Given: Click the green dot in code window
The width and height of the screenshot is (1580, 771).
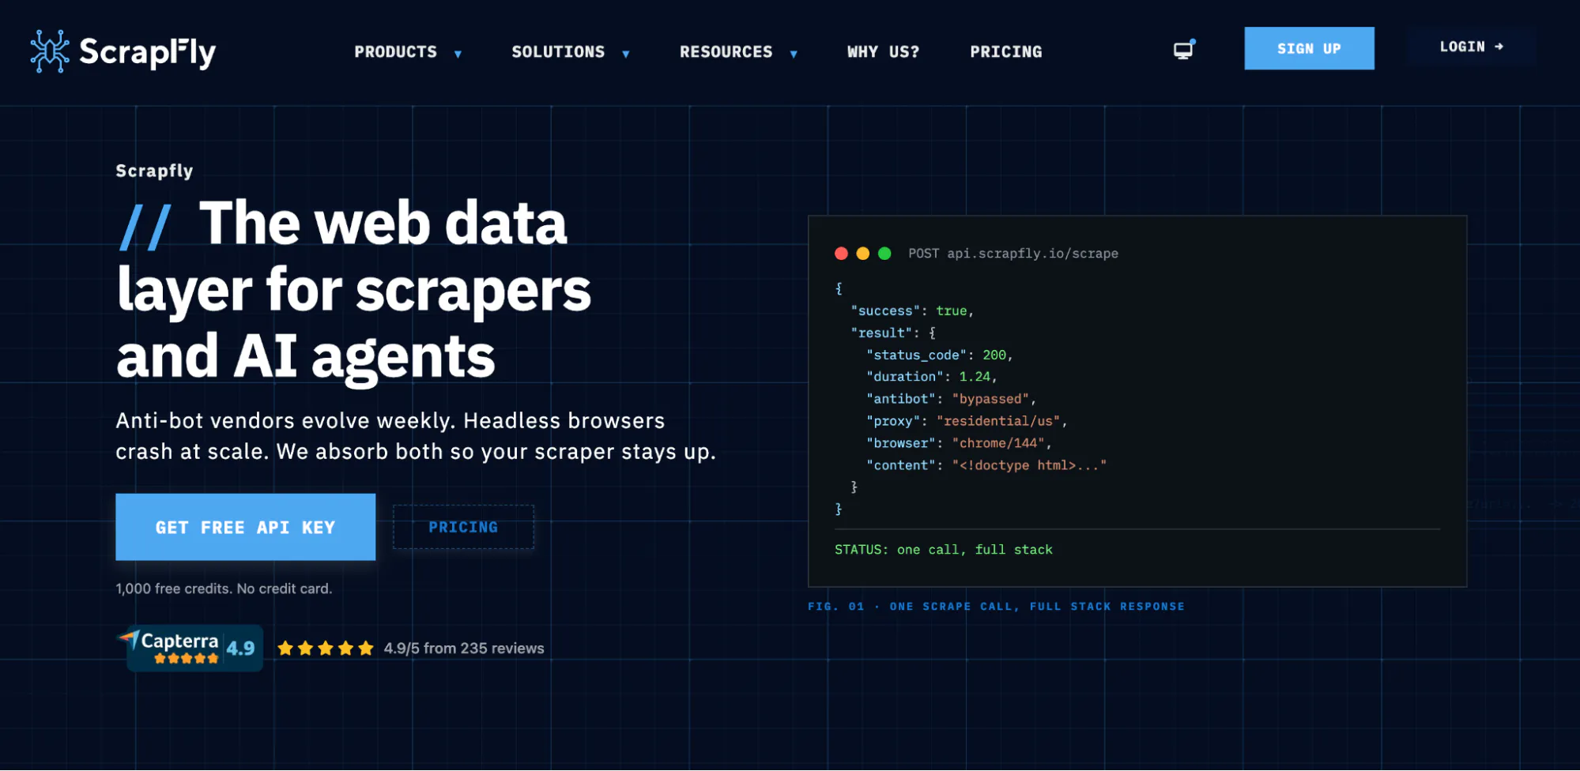Looking at the screenshot, I should (884, 254).
